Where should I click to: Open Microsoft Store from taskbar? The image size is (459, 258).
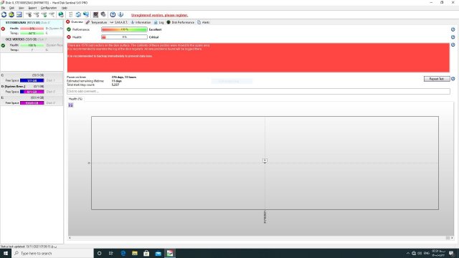(146, 253)
